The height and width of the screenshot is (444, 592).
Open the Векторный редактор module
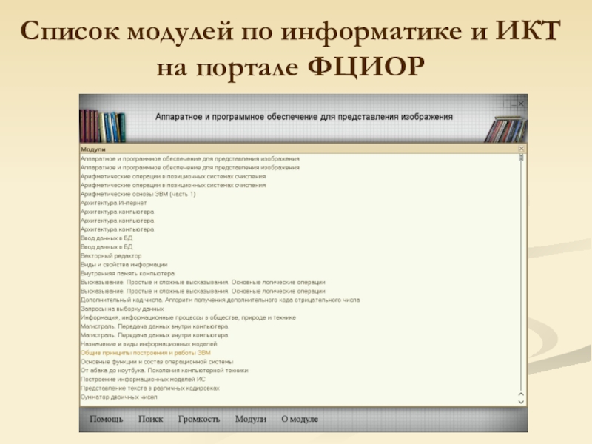click(110, 255)
